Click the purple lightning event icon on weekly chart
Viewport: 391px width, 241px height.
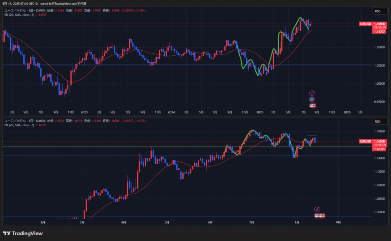312,93
